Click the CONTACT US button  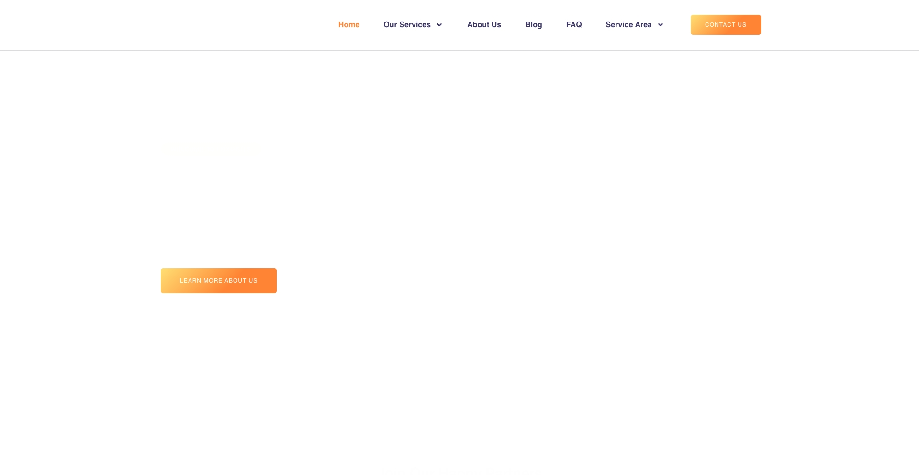click(726, 24)
